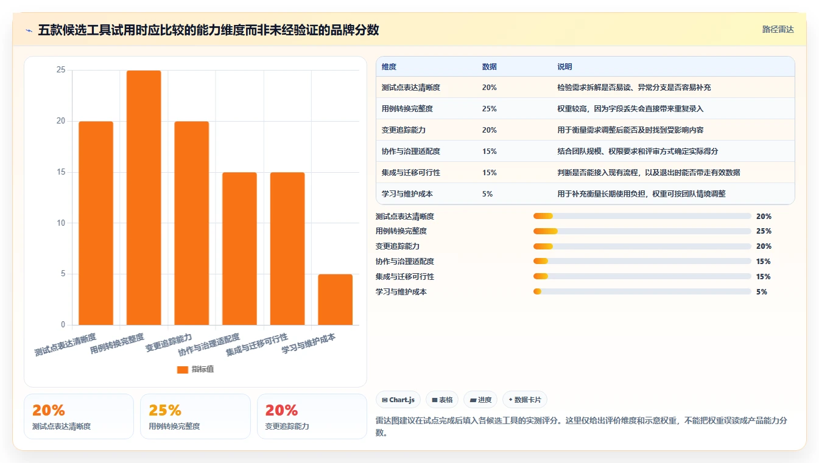The height and width of the screenshot is (463, 819).
Task: Click the 用例转换完整度 progress bar
Action: tap(642, 231)
